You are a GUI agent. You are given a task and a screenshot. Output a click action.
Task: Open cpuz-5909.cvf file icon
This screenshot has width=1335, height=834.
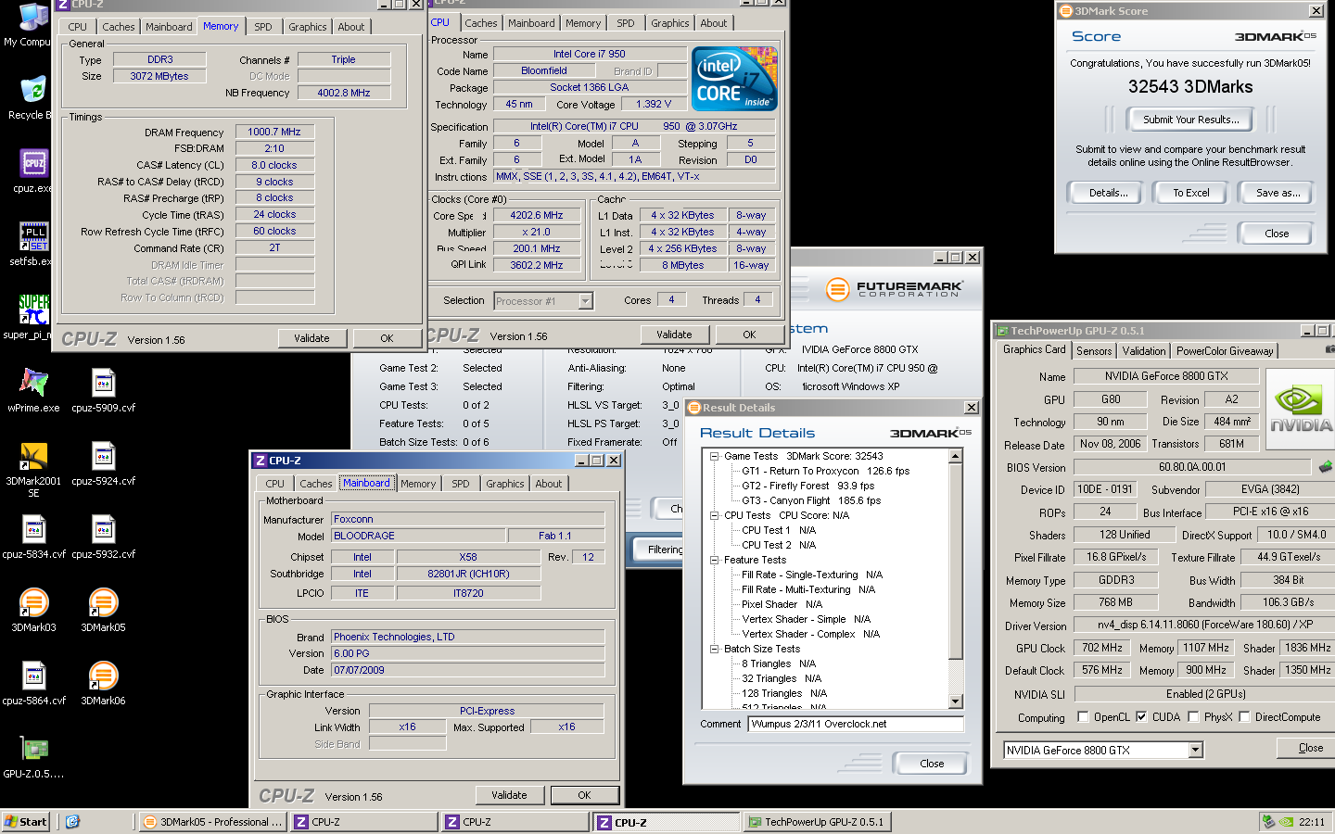click(103, 382)
